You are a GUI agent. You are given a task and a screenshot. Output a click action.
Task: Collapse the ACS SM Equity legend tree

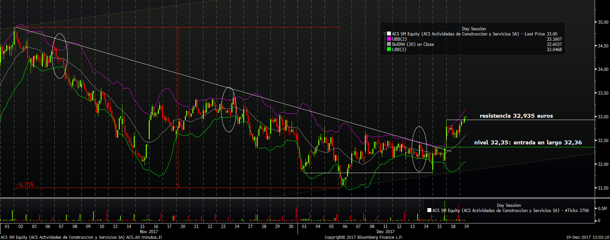point(385,34)
